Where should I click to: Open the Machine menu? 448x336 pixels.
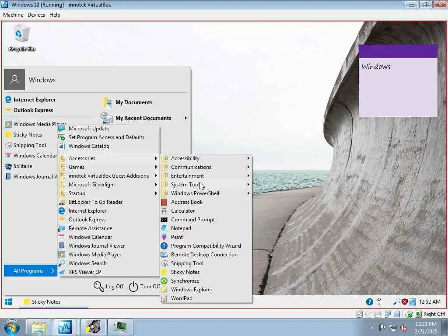[x=13, y=15]
